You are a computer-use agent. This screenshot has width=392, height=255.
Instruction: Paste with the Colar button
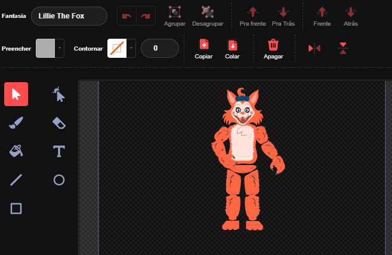click(232, 49)
